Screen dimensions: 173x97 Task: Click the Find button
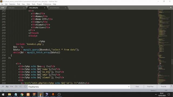[x=137, y=87]
